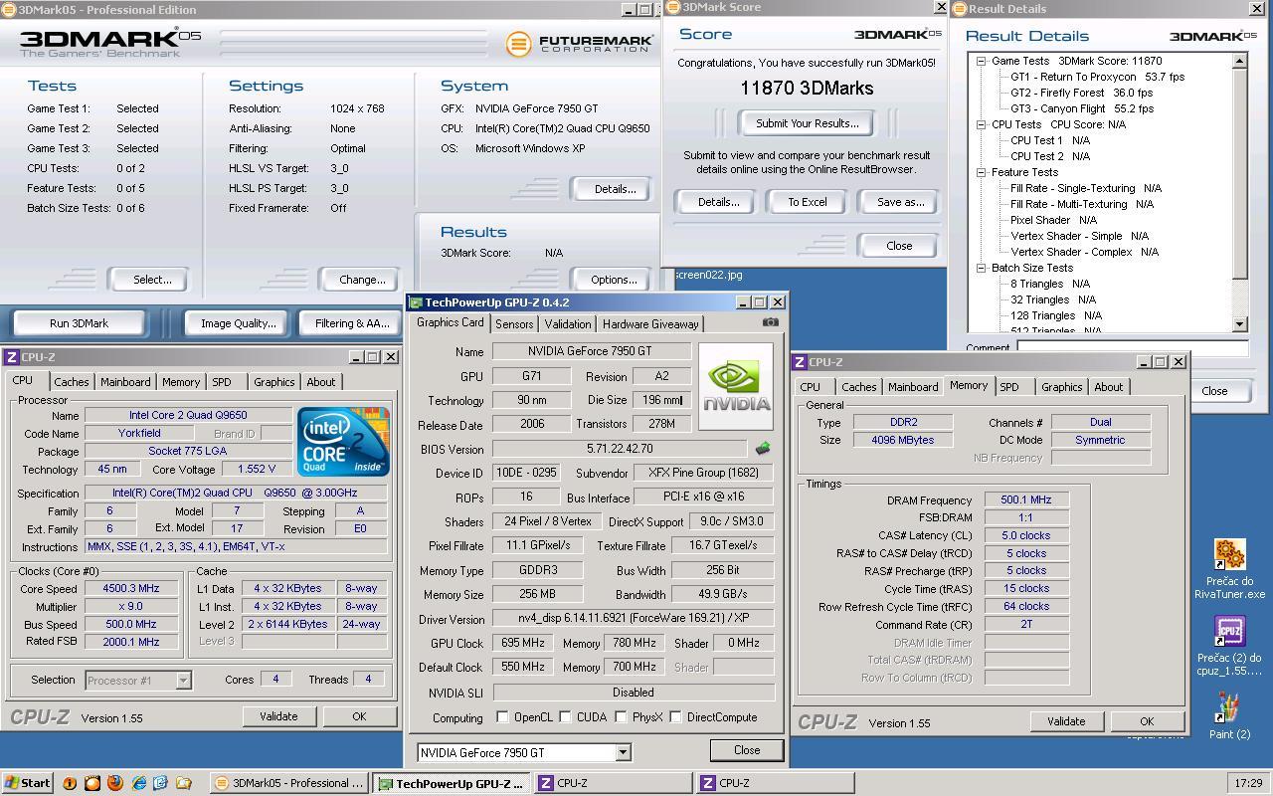1273x796 pixels.
Task: Enable the DirectCompute checkbox
Action: pos(675,716)
